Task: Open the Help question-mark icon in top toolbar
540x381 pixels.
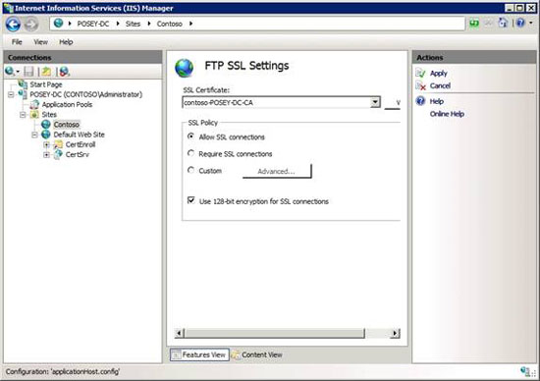Action: coord(520,24)
